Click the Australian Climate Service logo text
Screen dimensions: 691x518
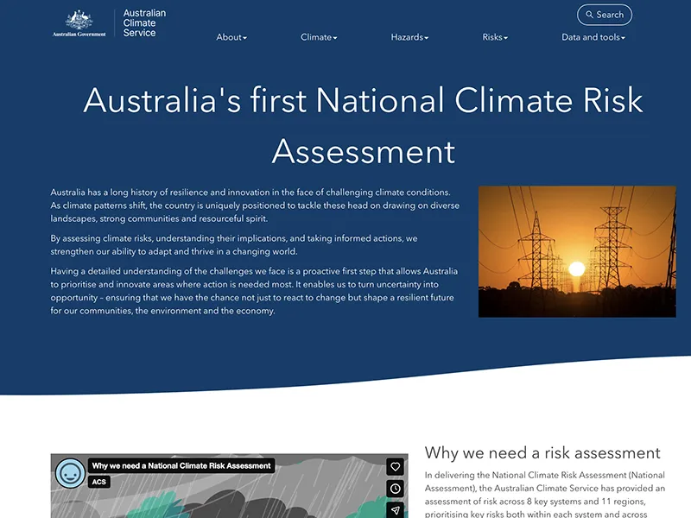(x=144, y=23)
